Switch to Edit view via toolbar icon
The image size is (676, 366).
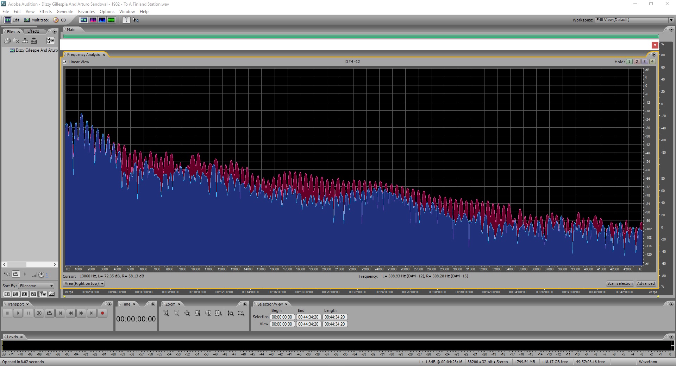click(x=12, y=20)
